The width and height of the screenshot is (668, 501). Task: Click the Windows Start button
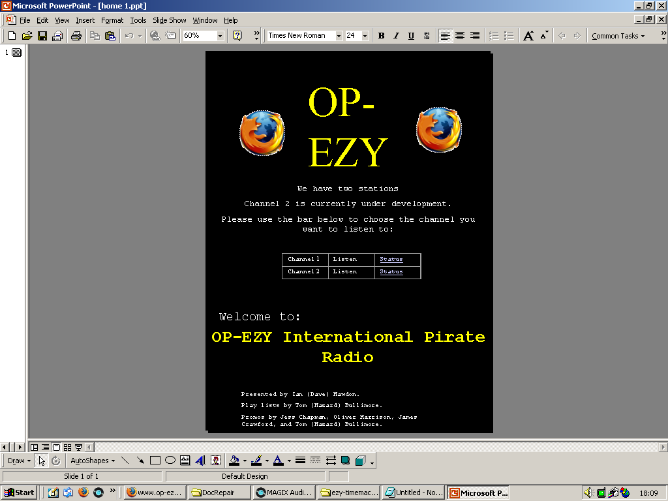[20, 493]
